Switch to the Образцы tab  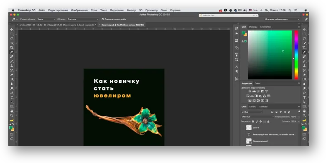[x=253, y=27]
